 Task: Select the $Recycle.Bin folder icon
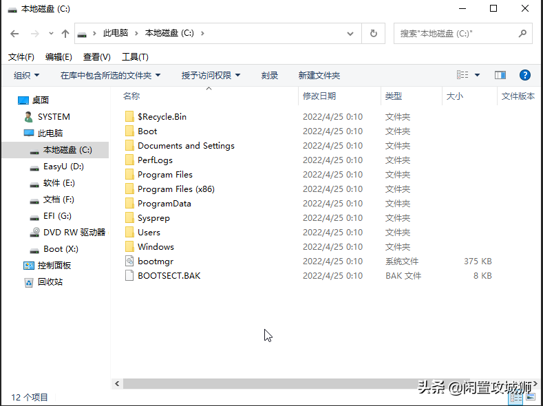[x=129, y=117]
